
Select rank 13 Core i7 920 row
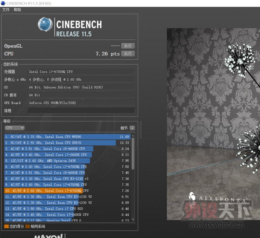[67, 209]
